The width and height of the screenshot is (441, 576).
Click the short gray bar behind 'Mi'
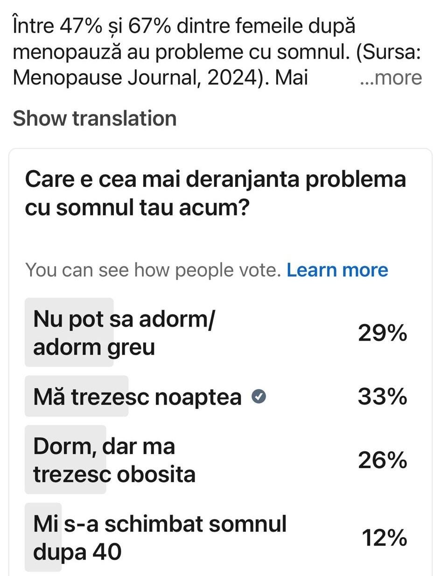click(43, 537)
